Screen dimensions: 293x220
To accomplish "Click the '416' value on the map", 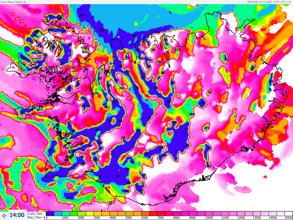I will (x=85, y=52).
